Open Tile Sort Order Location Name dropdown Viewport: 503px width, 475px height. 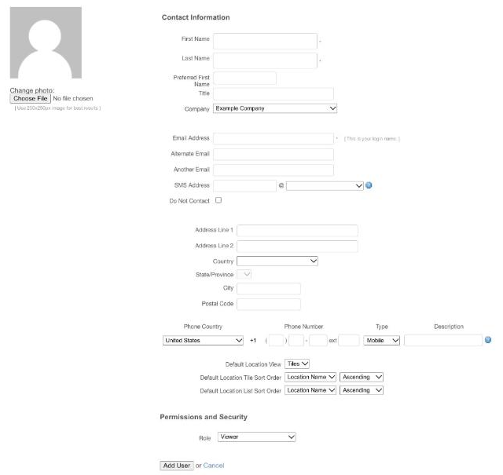click(310, 377)
